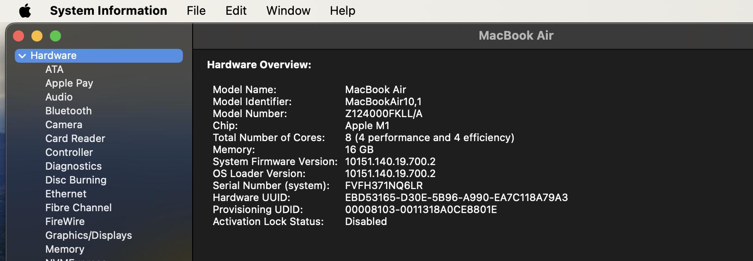Click the Serial Number (system) label
Viewport: 753px width, 261px height.
271,186
